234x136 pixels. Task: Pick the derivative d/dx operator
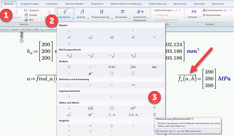pos(112,67)
